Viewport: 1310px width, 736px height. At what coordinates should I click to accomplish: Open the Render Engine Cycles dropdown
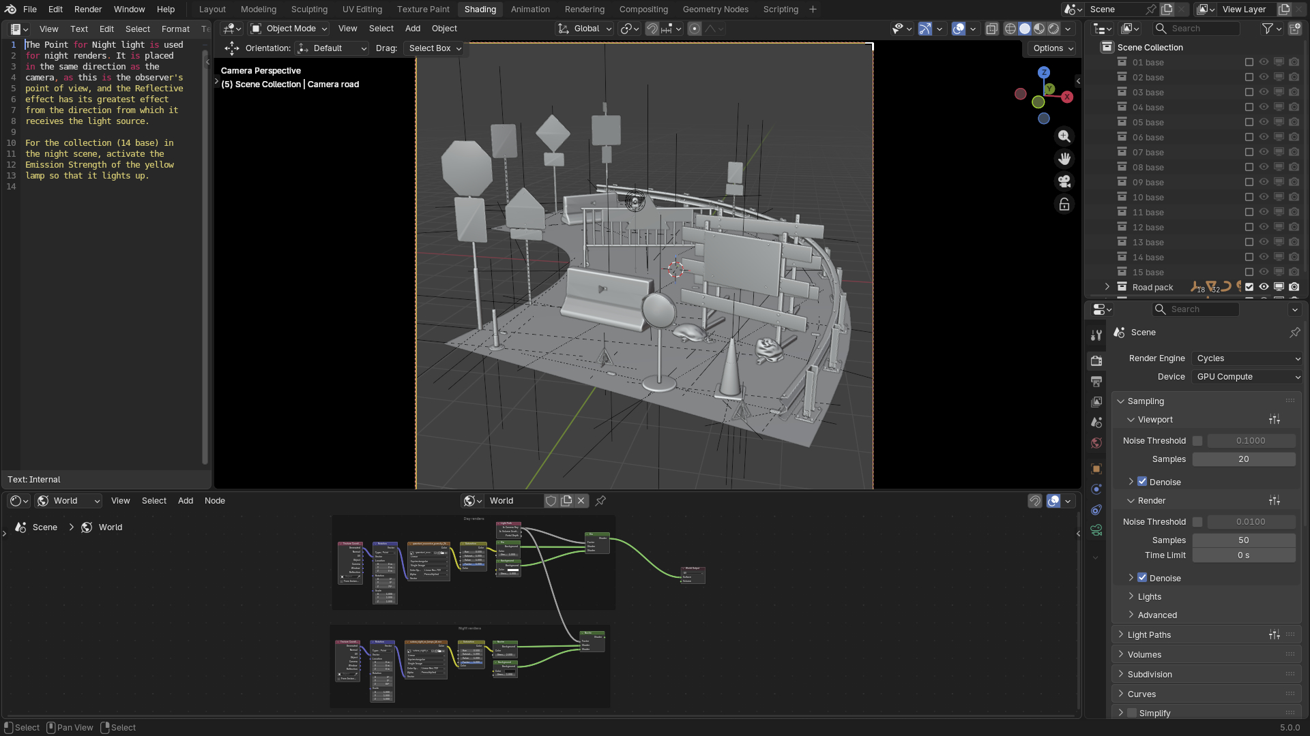click(x=1247, y=358)
